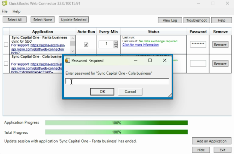
Task: Select the Cola business row checkbox
Action: 6,64
